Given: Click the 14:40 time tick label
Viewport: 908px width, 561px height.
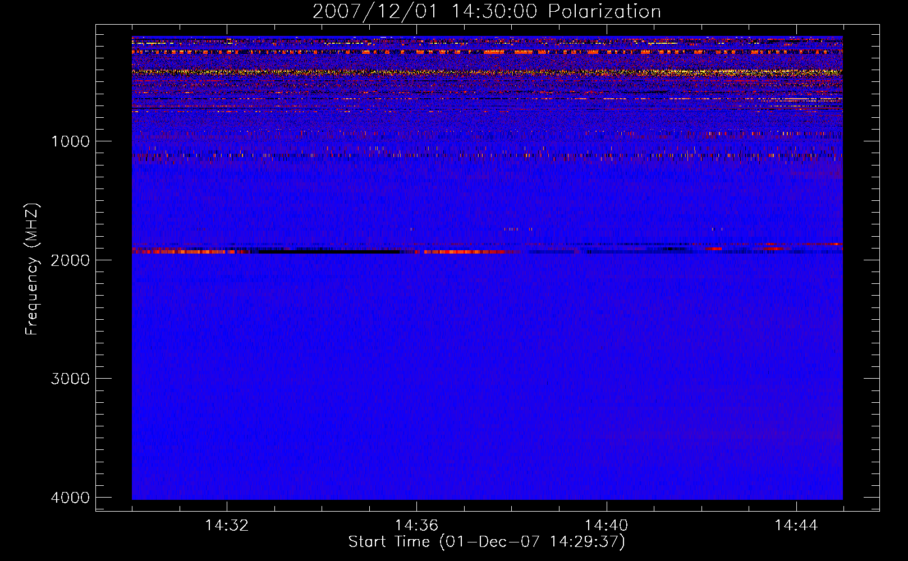Looking at the screenshot, I should click(606, 526).
